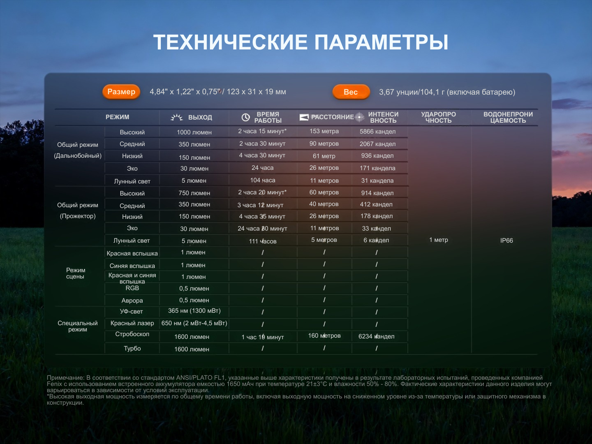Select the 153 метра distance cell
The width and height of the screenshot is (592, 444).
pos(324,131)
